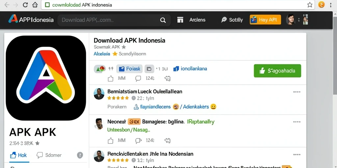337x168 pixels.
Task: Click the orange Gex badge
Action: (x=134, y=122)
